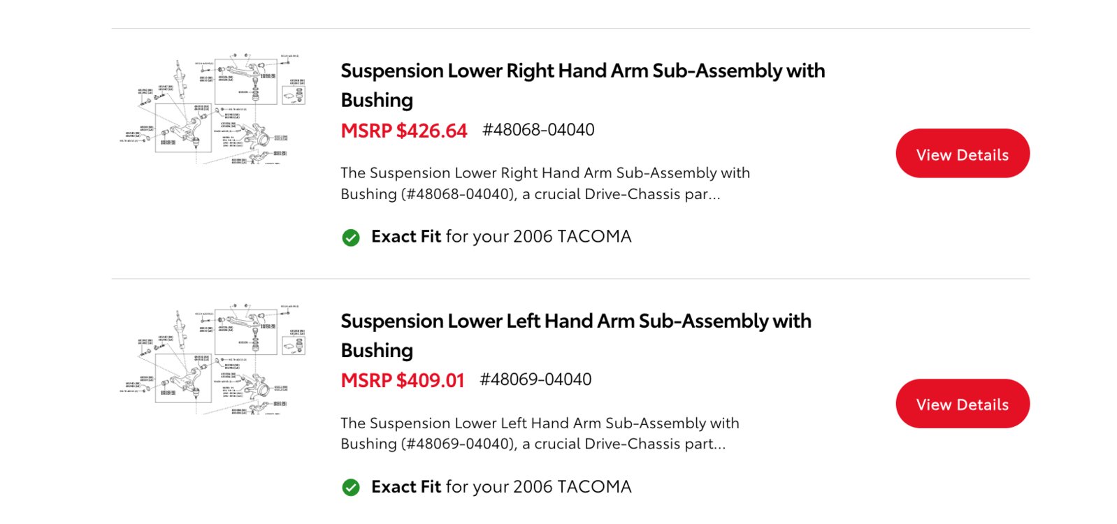Click the right hand arm description text
The width and height of the screenshot is (1117, 524).
click(545, 184)
